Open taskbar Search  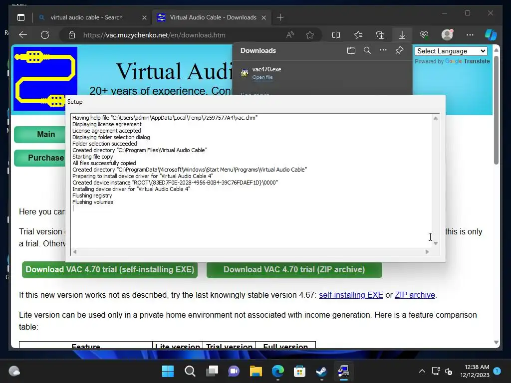point(190,371)
